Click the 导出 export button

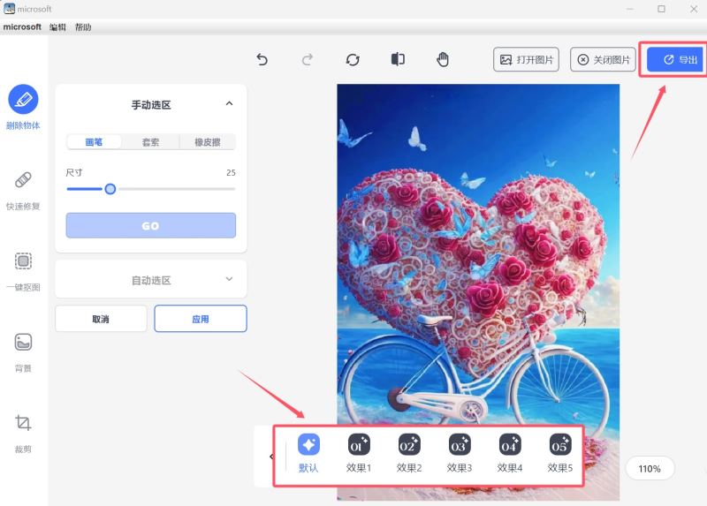pos(675,59)
